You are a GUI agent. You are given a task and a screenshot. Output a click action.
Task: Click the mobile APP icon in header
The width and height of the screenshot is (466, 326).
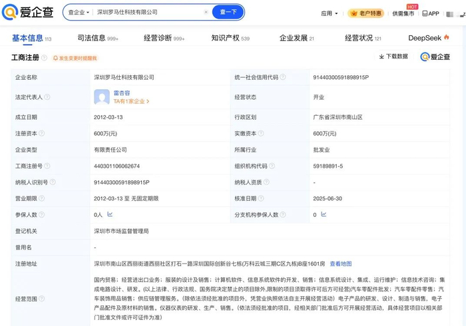(425, 13)
